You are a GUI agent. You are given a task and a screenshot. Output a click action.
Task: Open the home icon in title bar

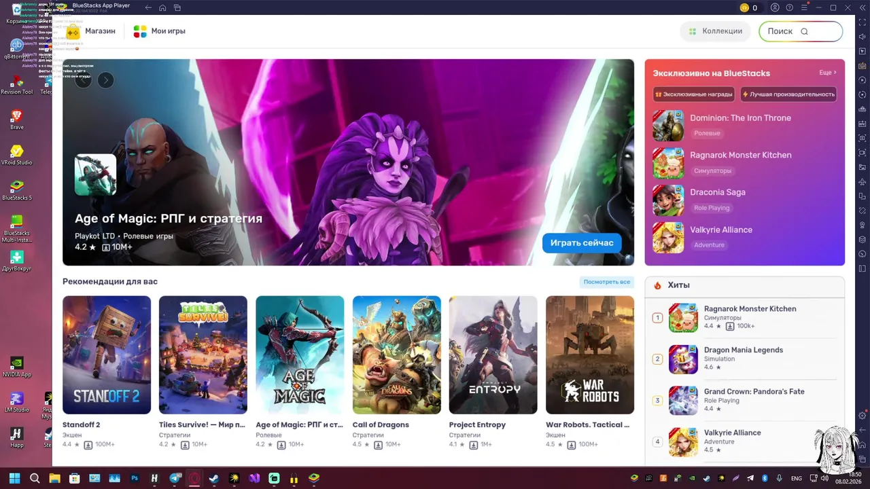162,7
